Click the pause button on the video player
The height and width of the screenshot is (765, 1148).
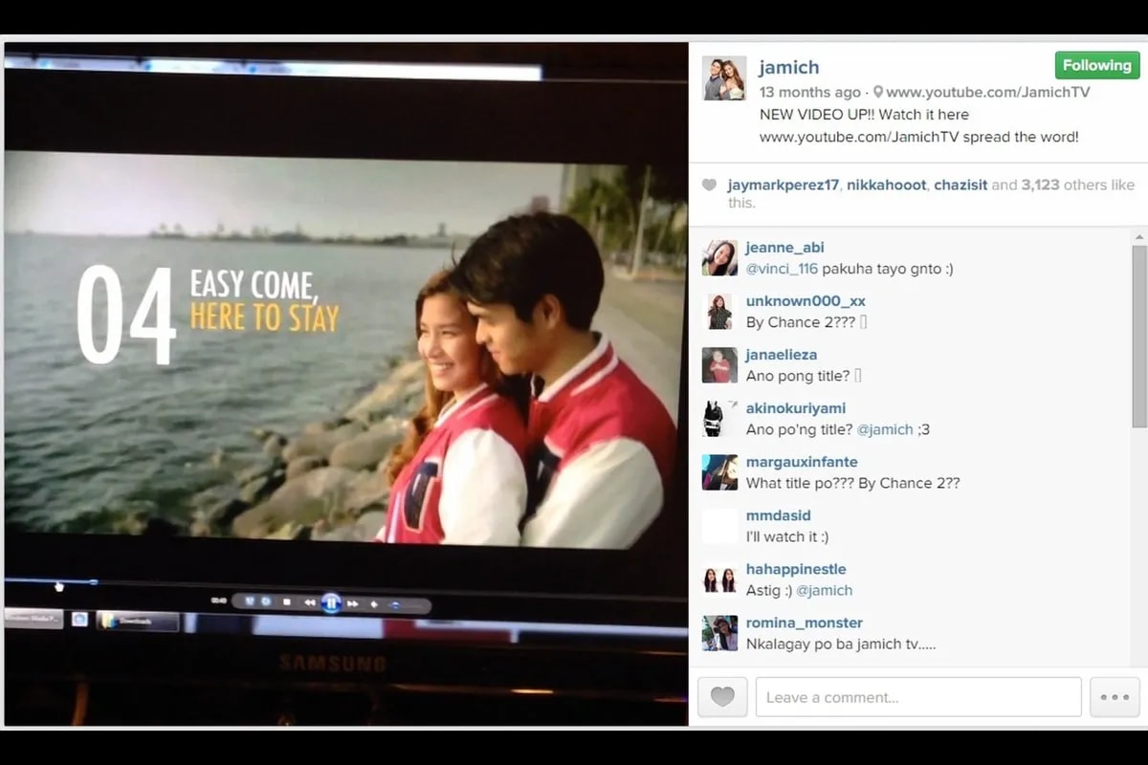pyautogui.click(x=330, y=603)
